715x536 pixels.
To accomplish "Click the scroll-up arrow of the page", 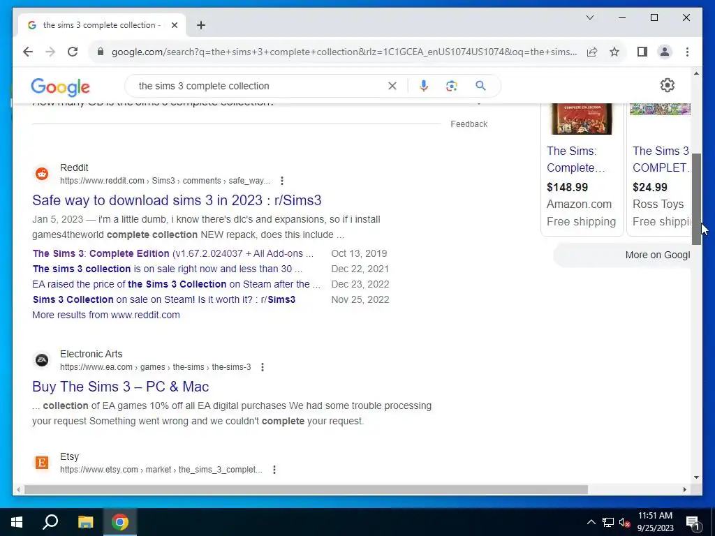I will [x=696, y=73].
